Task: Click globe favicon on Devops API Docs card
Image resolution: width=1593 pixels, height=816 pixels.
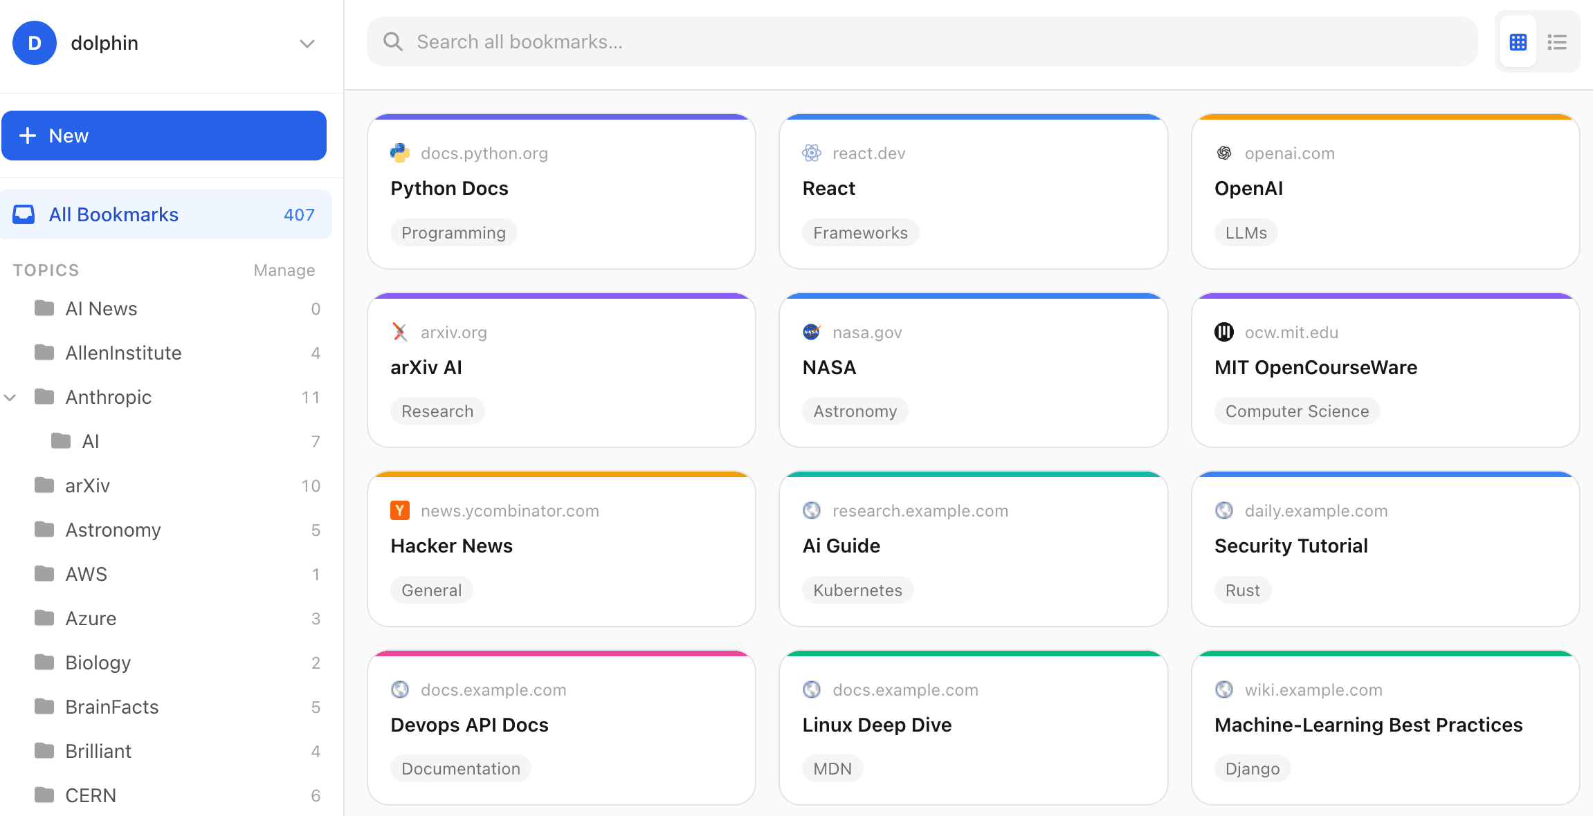Action: pyautogui.click(x=400, y=689)
